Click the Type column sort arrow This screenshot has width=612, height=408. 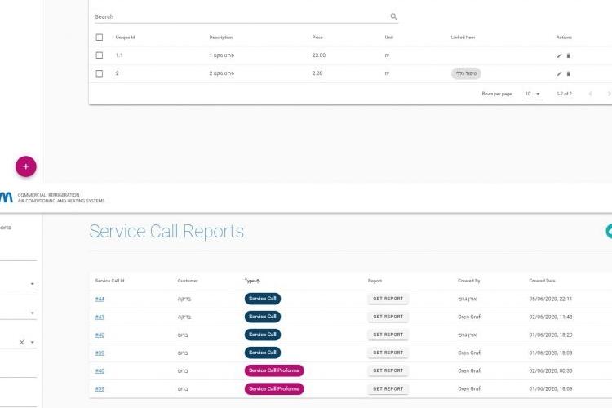point(258,281)
